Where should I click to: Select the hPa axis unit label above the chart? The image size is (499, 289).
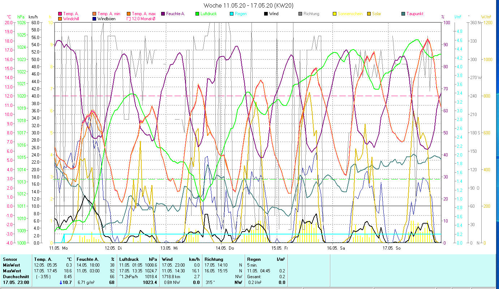tap(21, 17)
